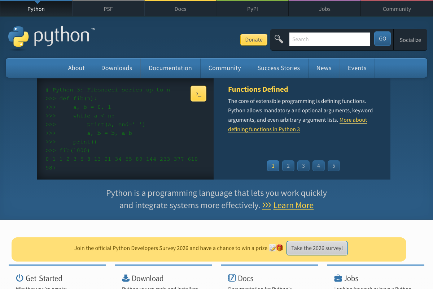Screen dimensions: 433x289
Task: Click the Donate button
Action: pos(254,40)
